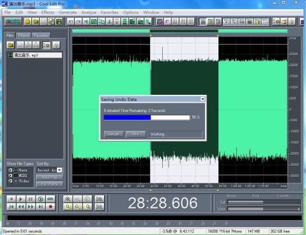Click the Undo arrow in the toolbar
The image size is (306, 235).
(70, 21)
